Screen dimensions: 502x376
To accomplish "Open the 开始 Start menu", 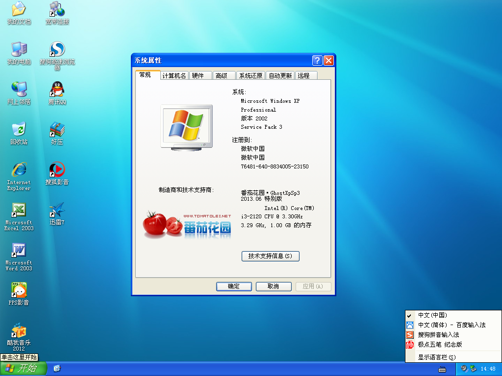I will (24, 369).
